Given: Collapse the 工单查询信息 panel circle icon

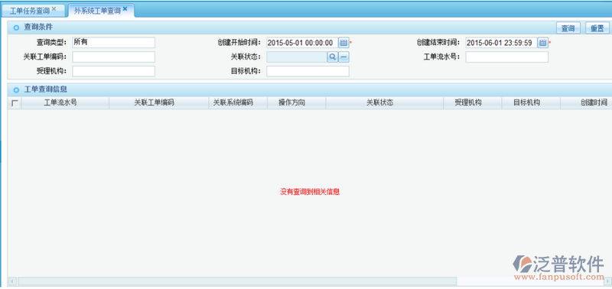Looking at the screenshot, I should click(16, 89).
